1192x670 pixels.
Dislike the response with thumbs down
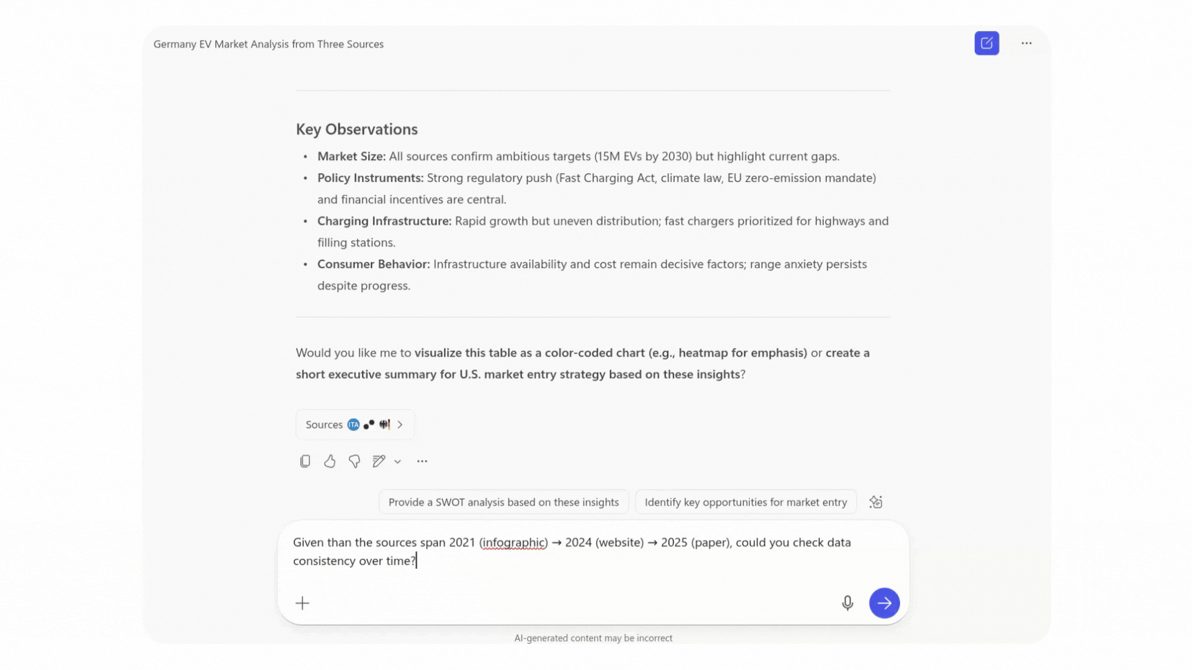point(354,461)
